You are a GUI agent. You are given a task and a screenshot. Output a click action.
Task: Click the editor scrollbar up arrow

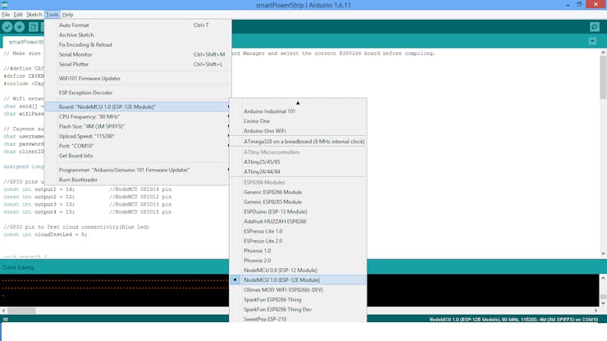603,52
